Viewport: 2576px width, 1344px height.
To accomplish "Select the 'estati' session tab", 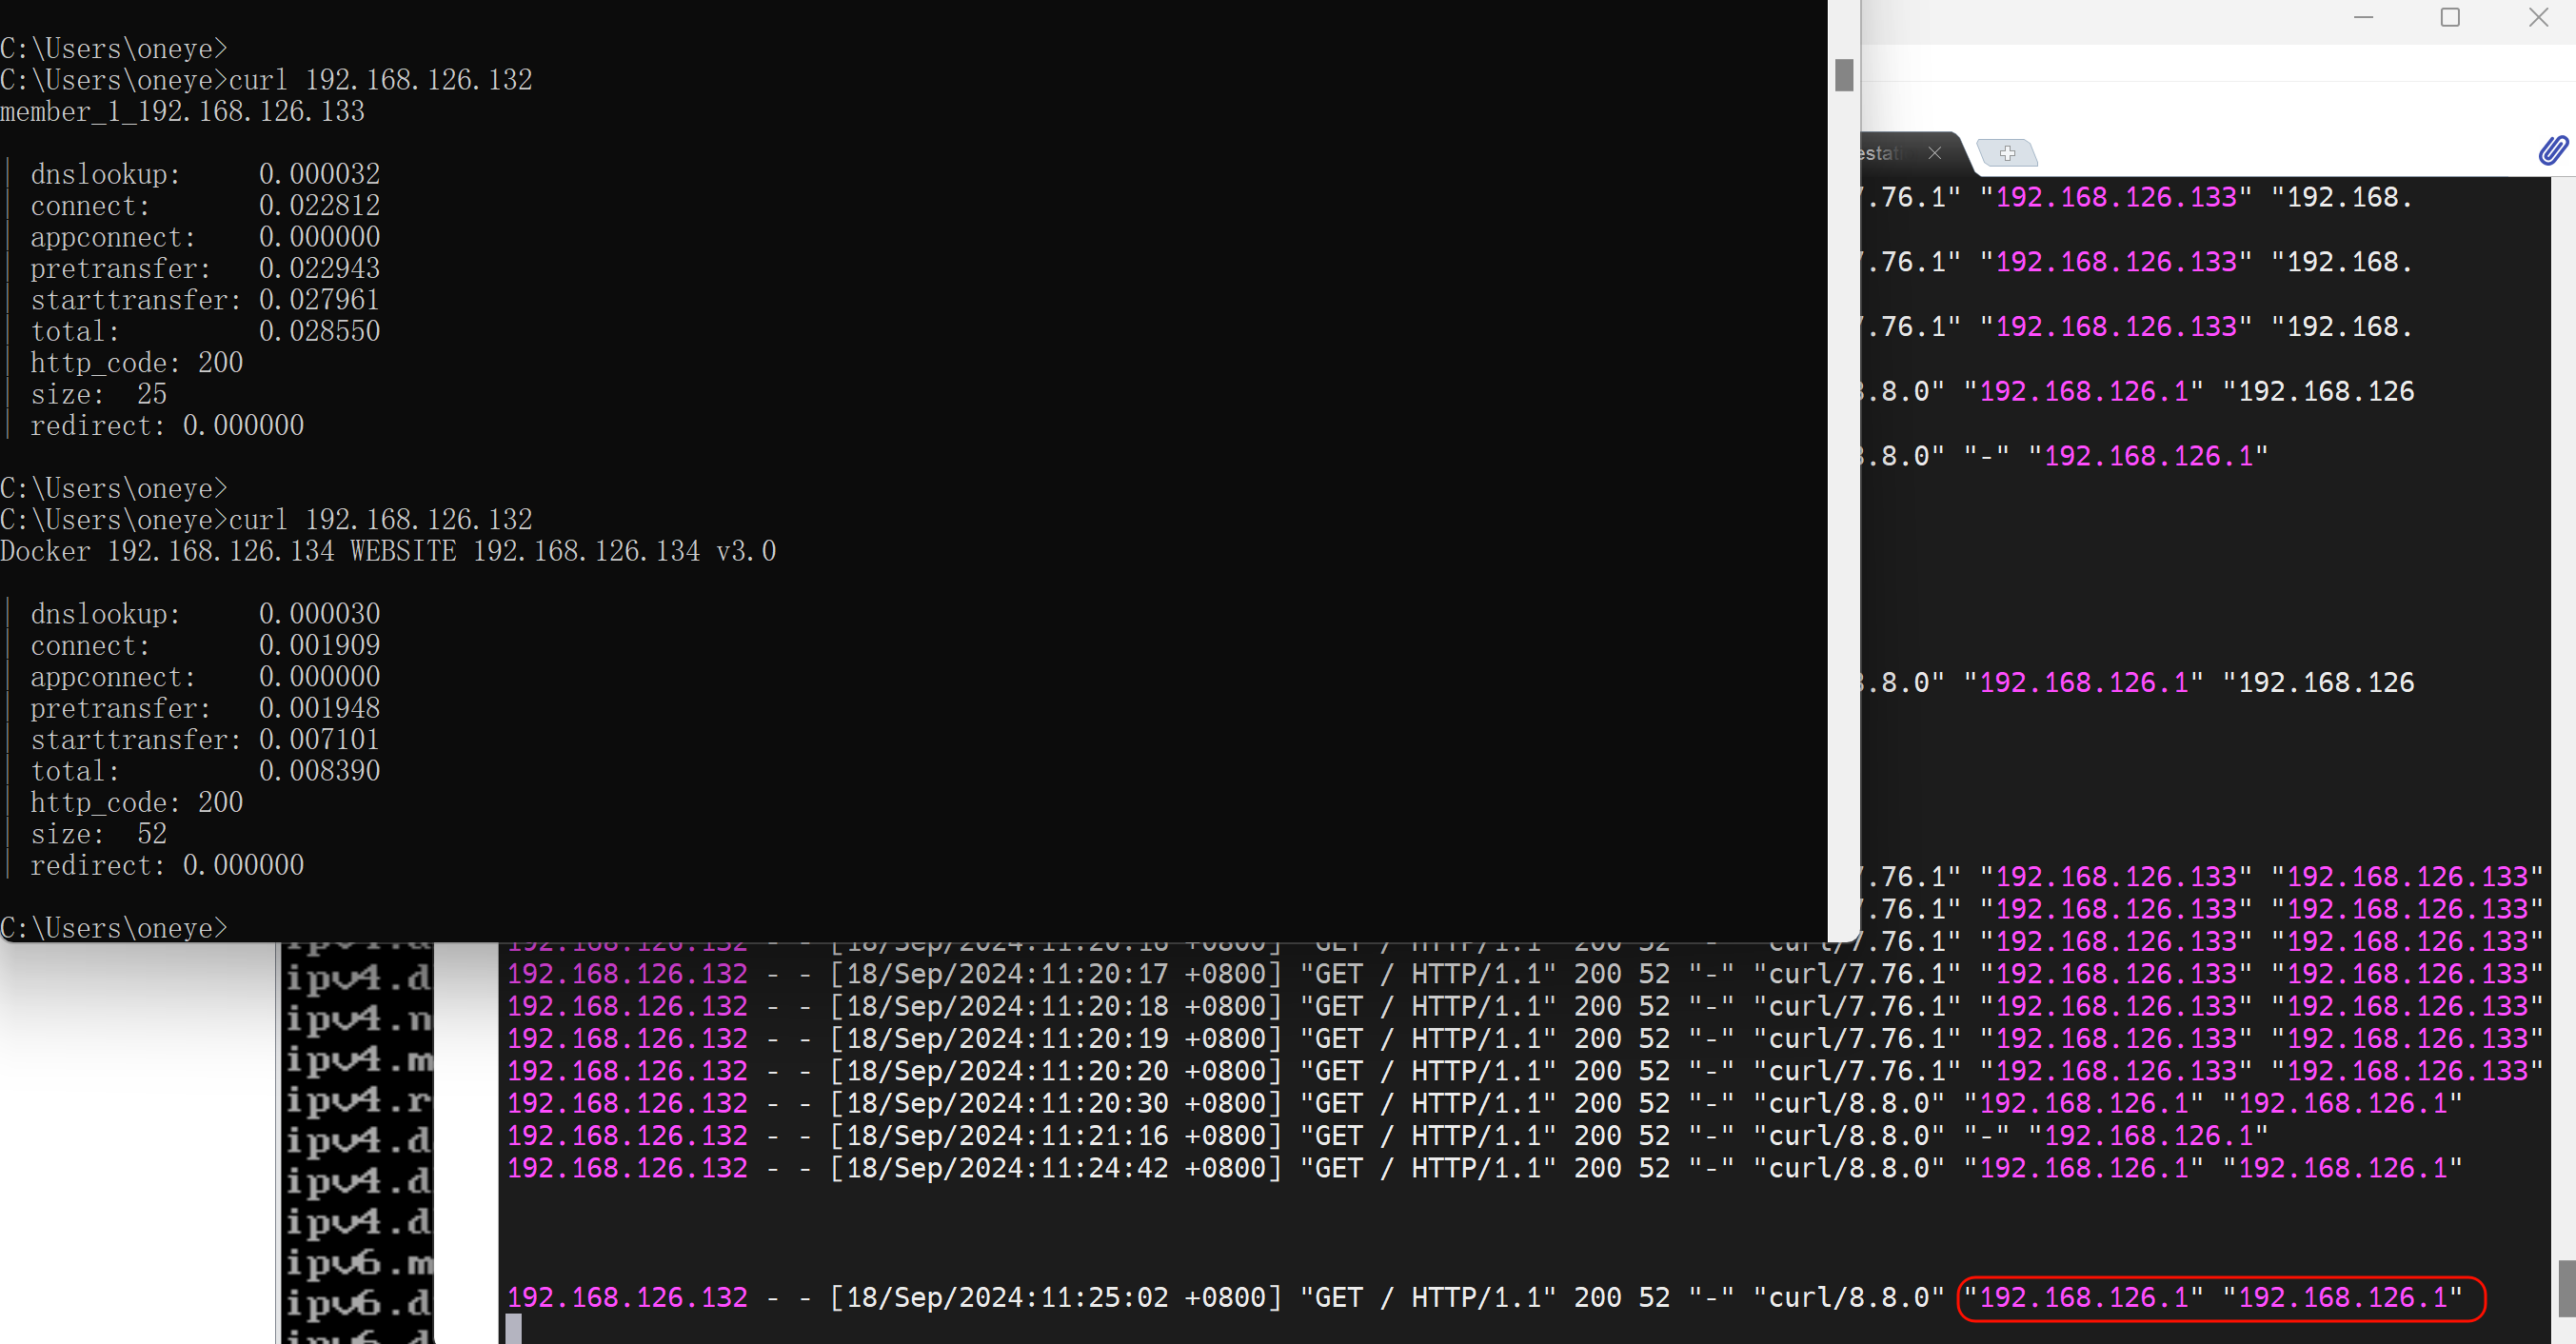I will (1885, 153).
